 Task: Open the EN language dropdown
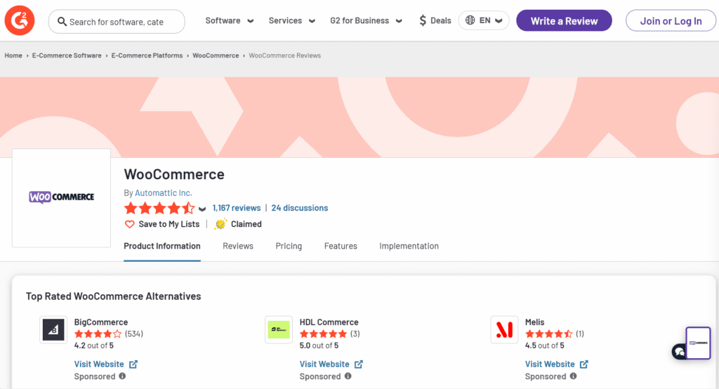click(x=484, y=20)
